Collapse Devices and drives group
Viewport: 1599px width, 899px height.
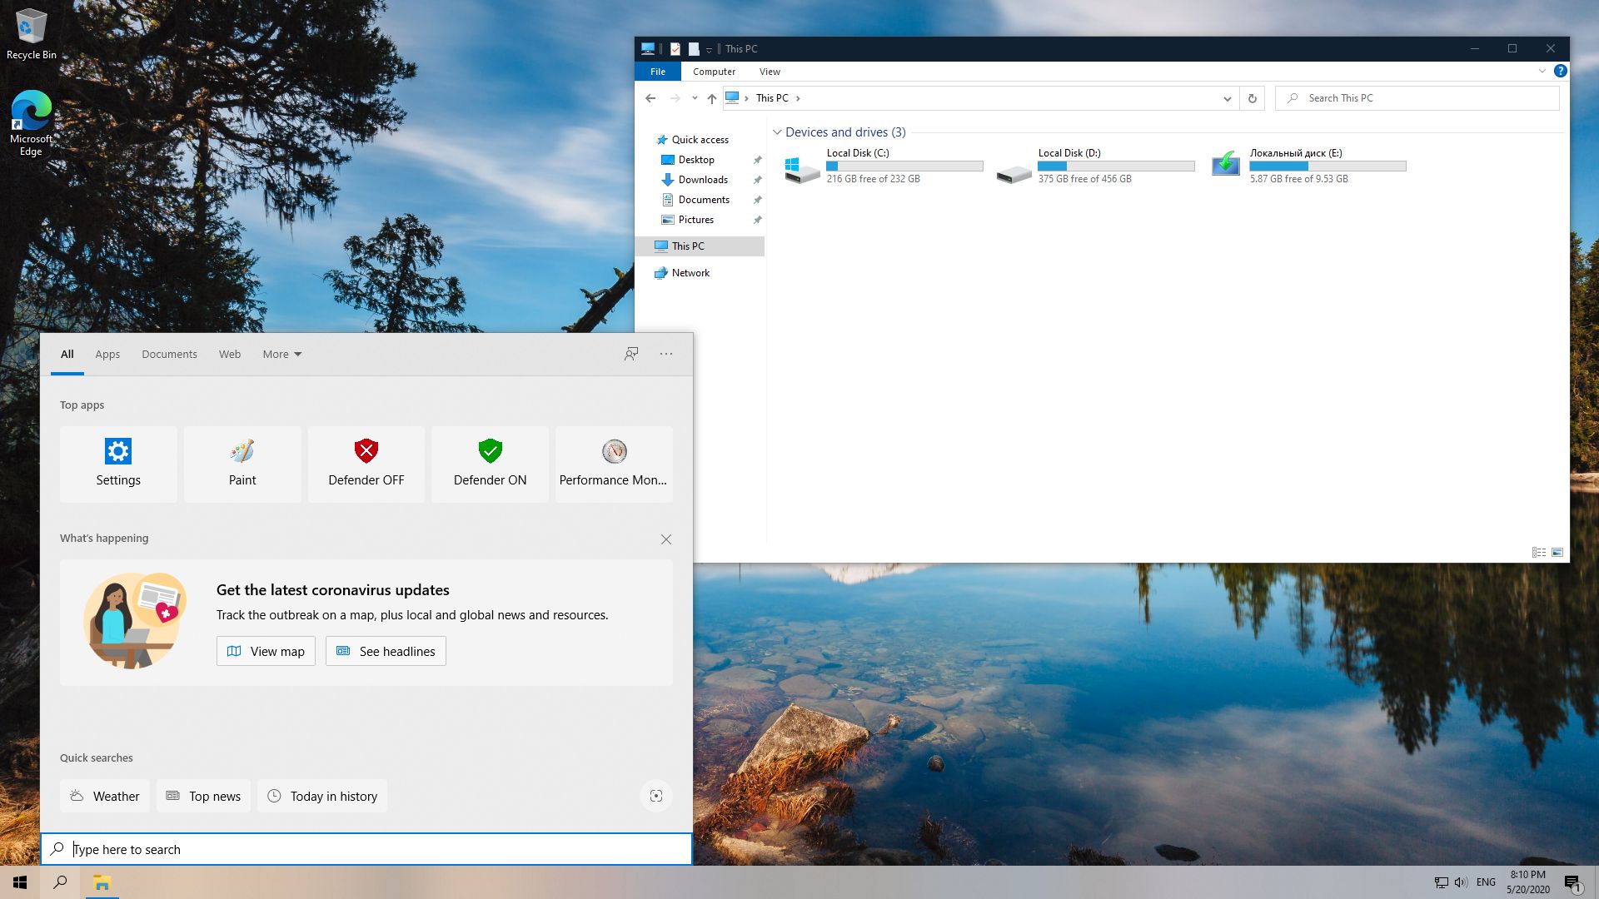[x=777, y=132]
